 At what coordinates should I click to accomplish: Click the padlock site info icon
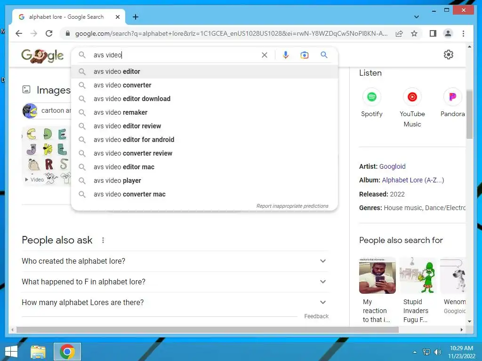(x=68, y=33)
